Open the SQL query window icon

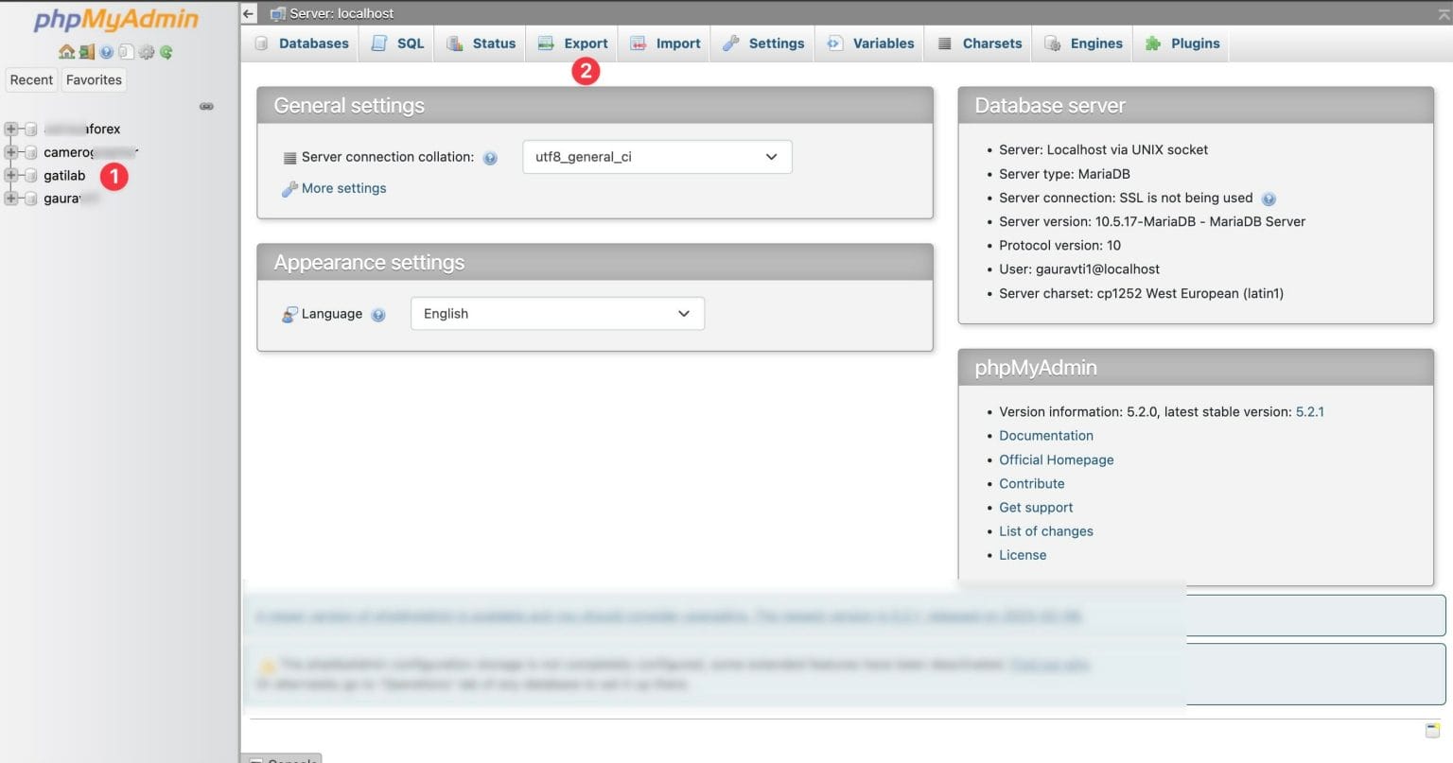click(x=126, y=51)
